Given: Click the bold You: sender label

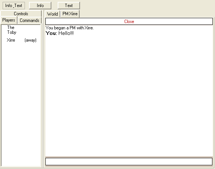Looking at the screenshot, I should pos(51,33).
